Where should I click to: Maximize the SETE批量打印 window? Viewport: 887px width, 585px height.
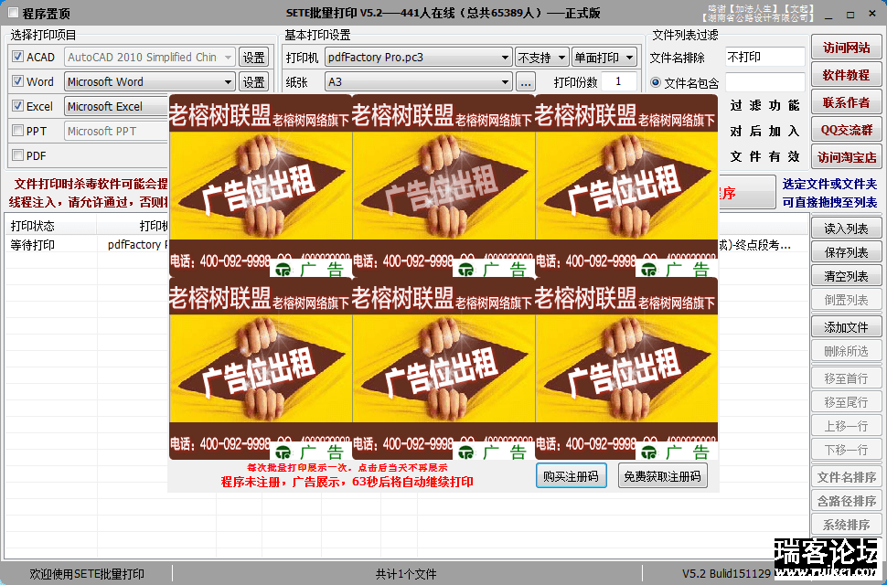click(850, 14)
